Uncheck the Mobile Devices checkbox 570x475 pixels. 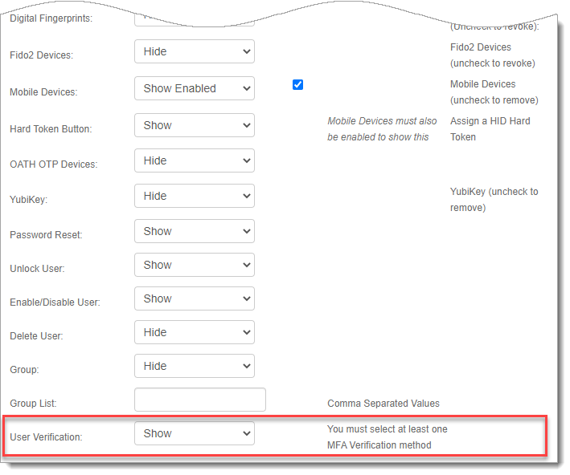click(x=298, y=84)
